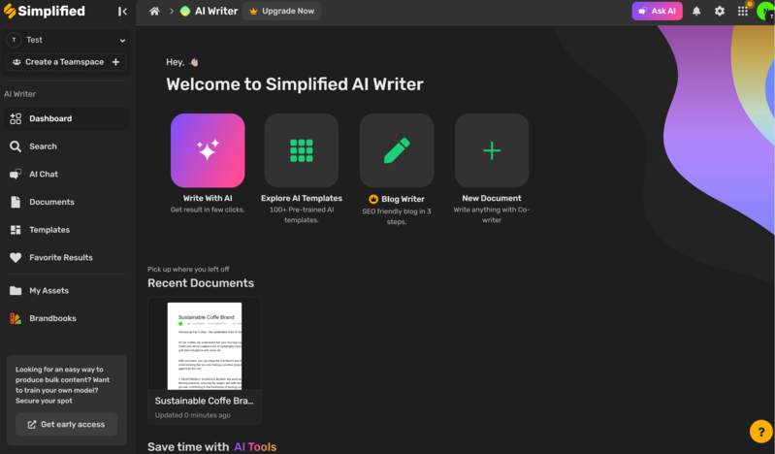775x454 pixels.
Task: Open Explore AI Templates grid tile
Action: click(302, 150)
